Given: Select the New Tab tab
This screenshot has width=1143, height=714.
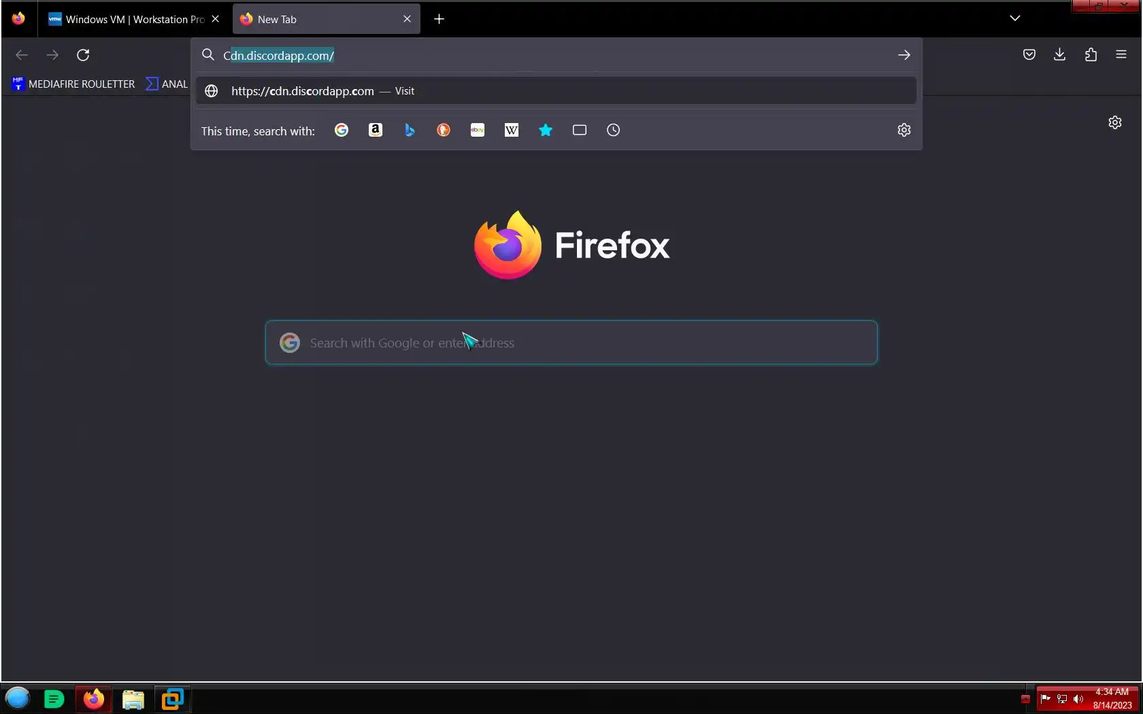Looking at the screenshot, I should click(327, 19).
